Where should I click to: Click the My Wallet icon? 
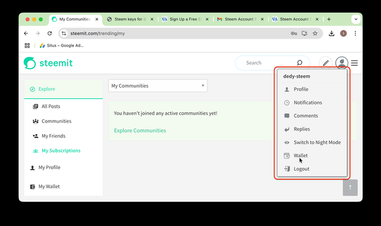coord(32,186)
